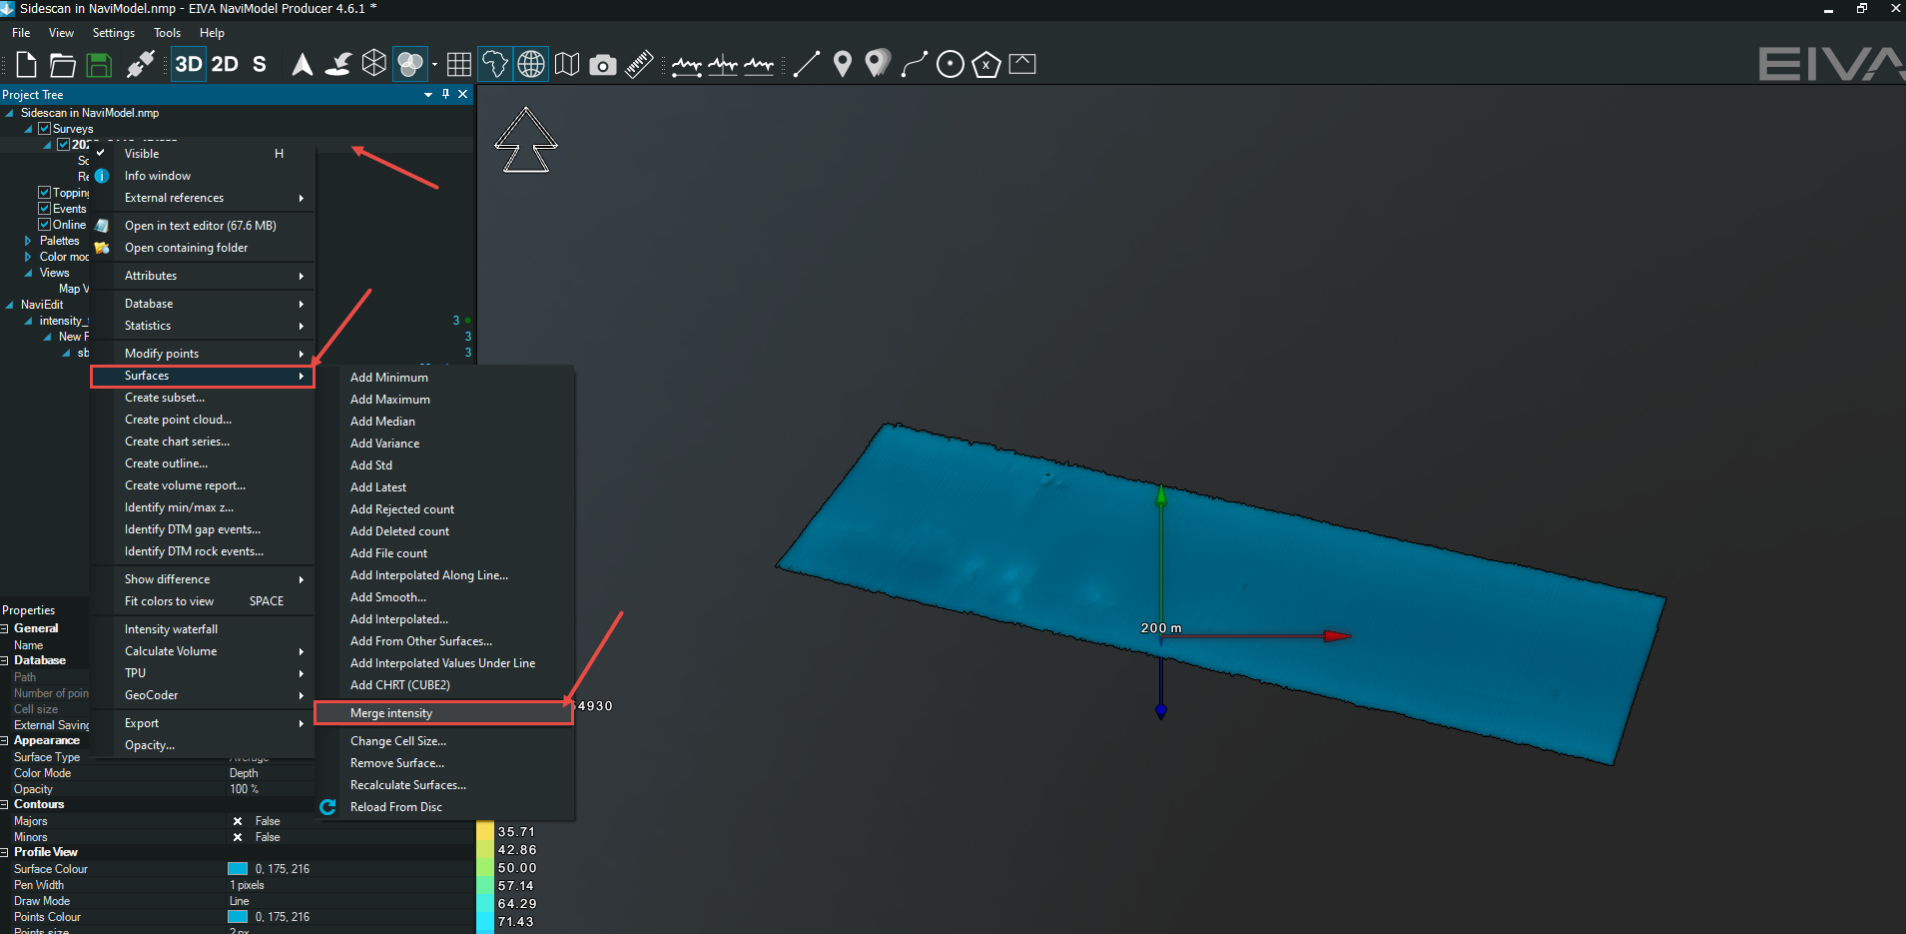The height and width of the screenshot is (934, 1906).
Task: Click the cross profile graph icon
Action: coord(723,66)
